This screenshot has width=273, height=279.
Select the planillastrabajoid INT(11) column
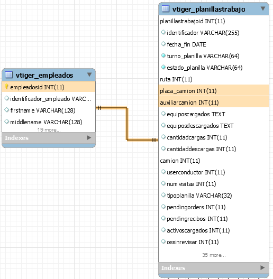[214, 21]
